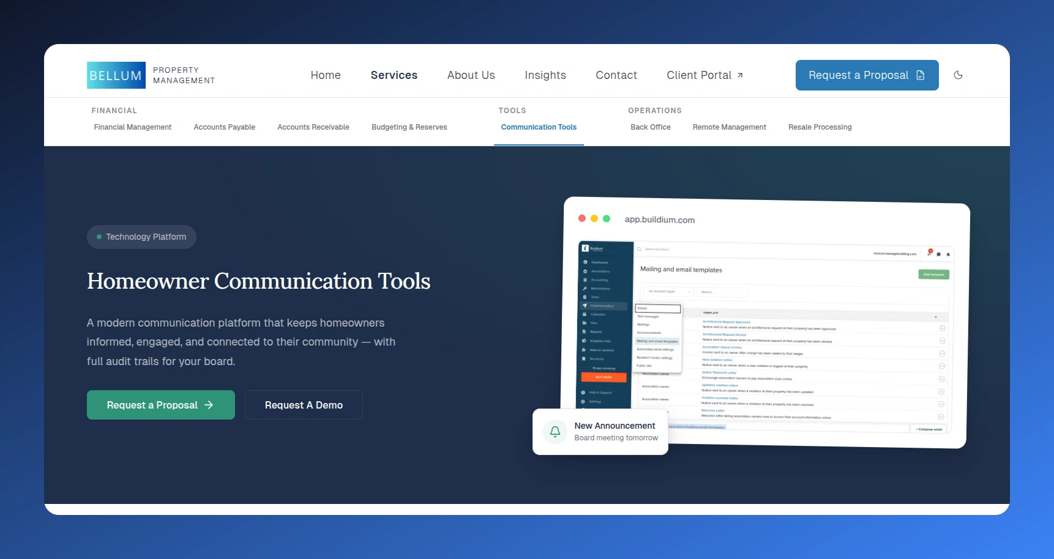The height and width of the screenshot is (559, 1054).
Task: Open Financial Management submenu link
Action: (133, 127)
